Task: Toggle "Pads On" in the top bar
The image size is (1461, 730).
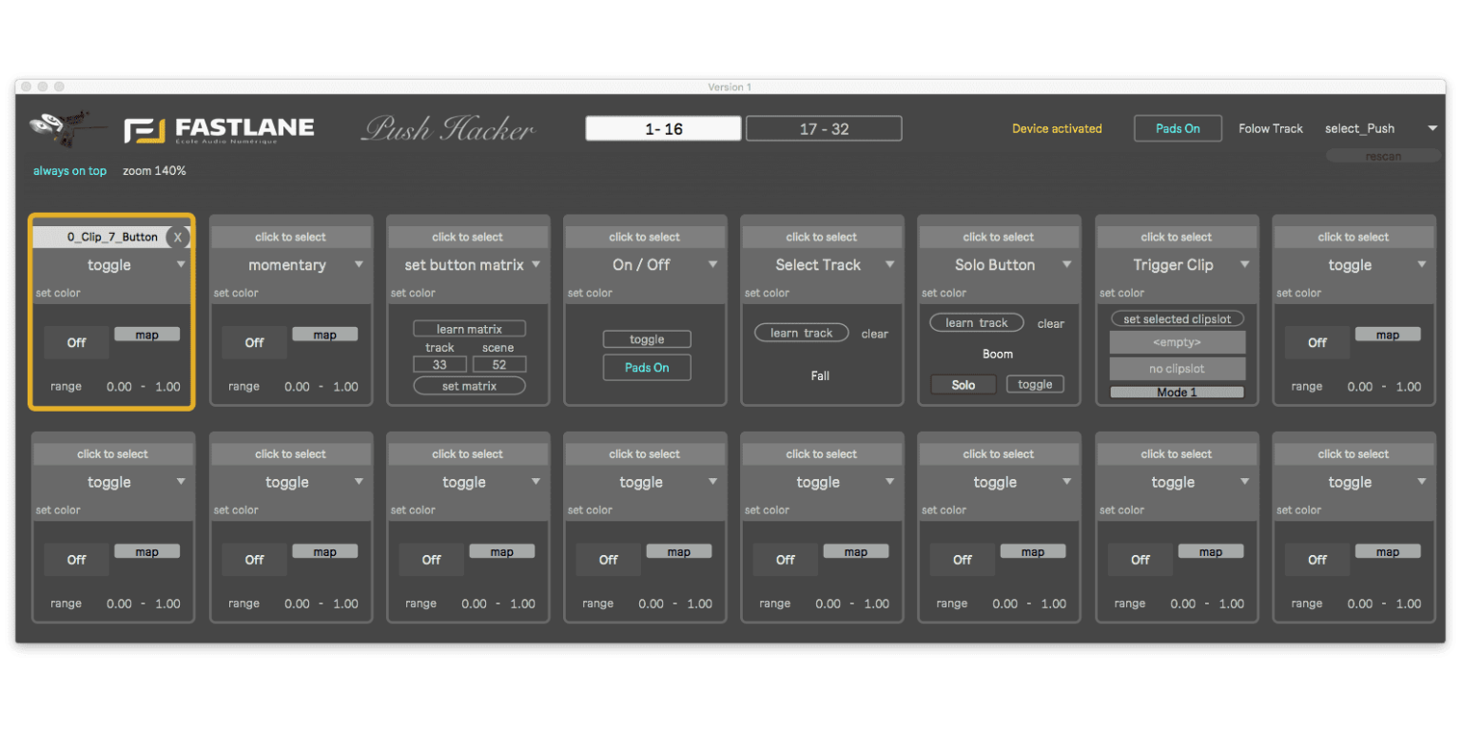Action: click(1178, 127)
